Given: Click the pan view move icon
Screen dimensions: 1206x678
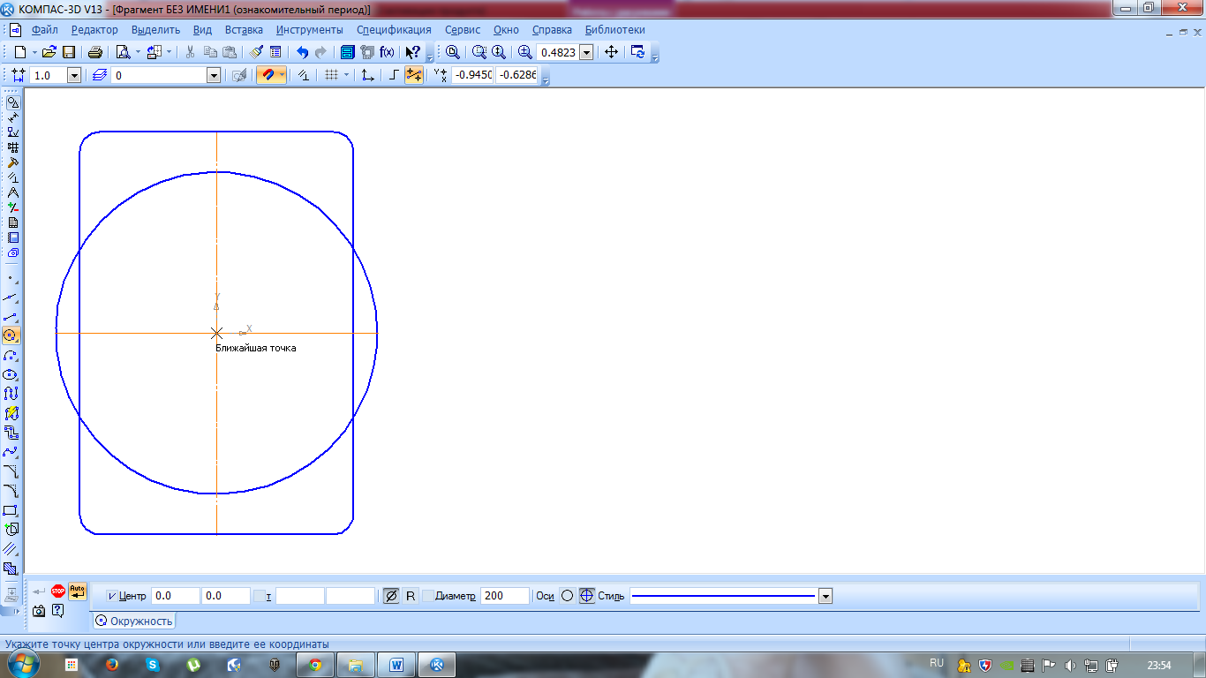Looking at the screenshot, I should click(611, 52).
